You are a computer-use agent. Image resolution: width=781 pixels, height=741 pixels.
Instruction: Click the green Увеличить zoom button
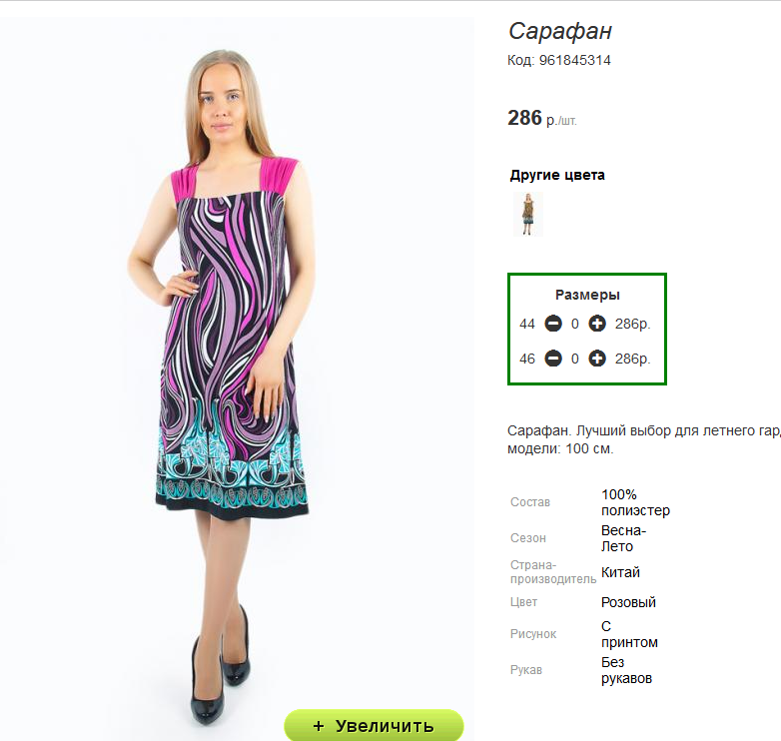[x=374, y=726]
